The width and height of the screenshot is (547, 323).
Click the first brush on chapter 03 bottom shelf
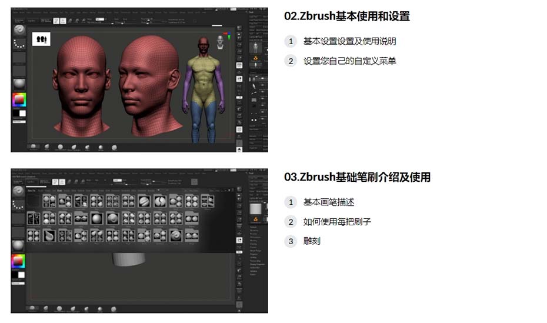click(x=32, y=308)
